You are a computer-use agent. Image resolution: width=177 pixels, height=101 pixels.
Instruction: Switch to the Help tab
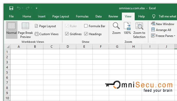(141, 16)
